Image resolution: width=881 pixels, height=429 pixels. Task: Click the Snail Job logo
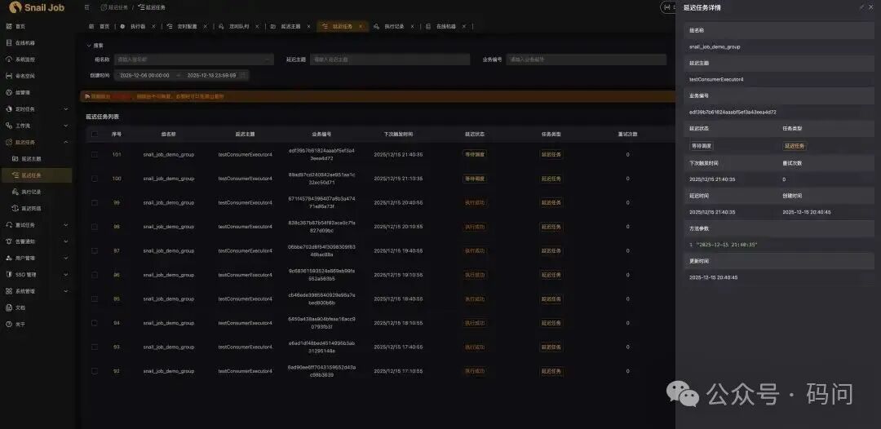click(37, 7)
